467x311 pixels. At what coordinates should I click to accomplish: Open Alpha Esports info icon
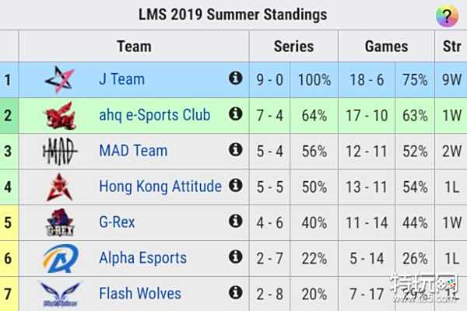pos(235,257)
